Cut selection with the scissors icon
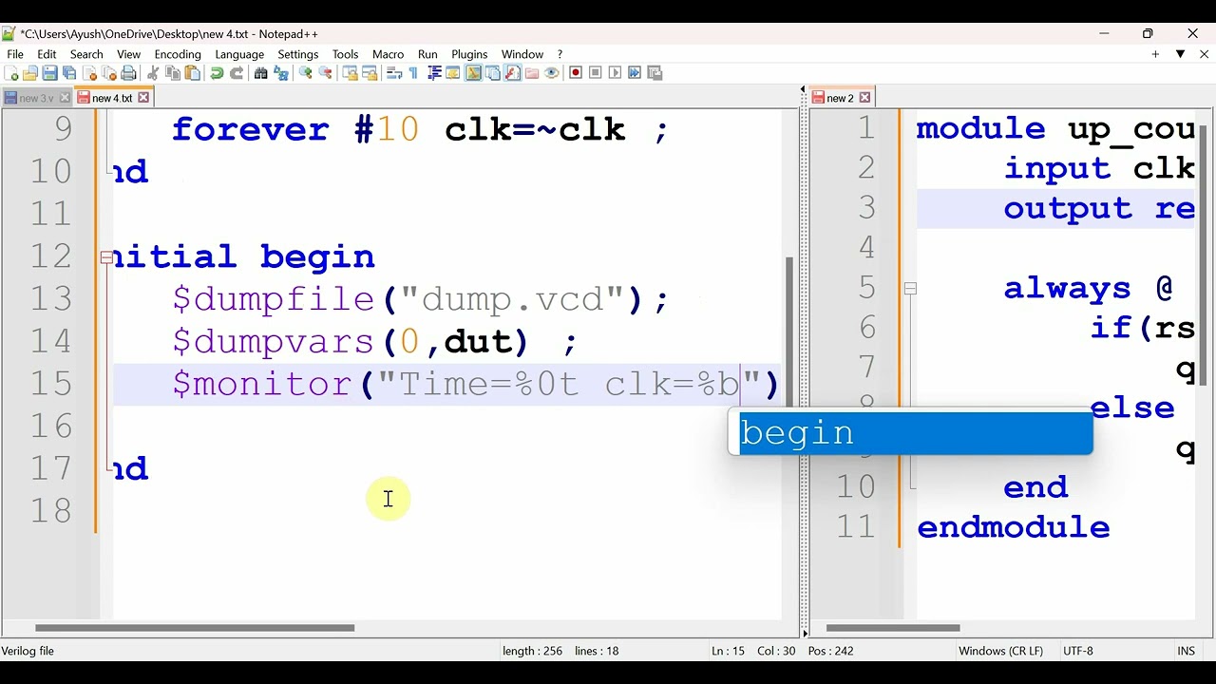 tap(152, 73)
